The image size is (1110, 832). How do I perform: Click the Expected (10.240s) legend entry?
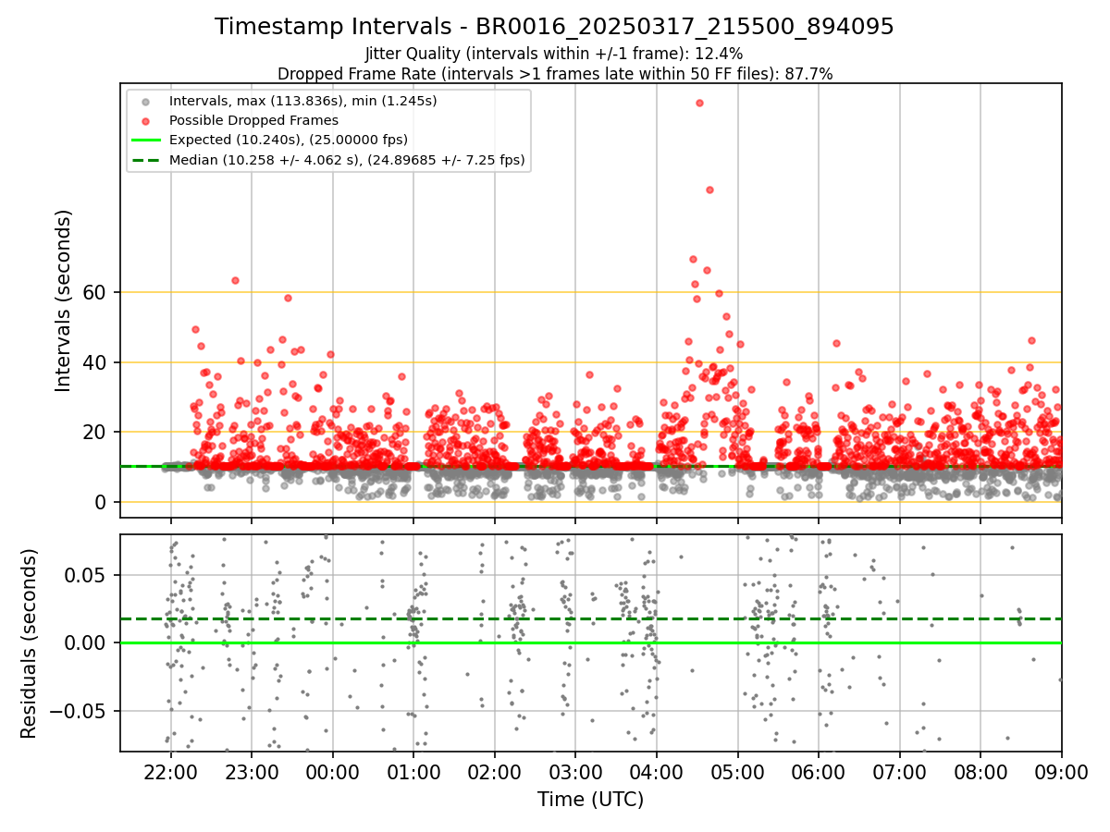tap(288, 140)
